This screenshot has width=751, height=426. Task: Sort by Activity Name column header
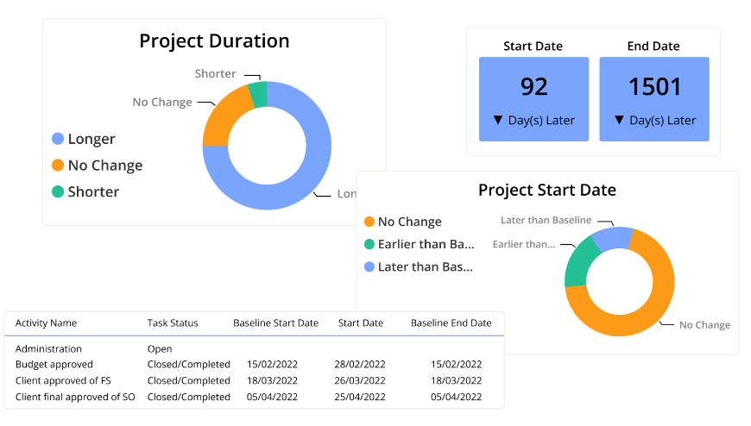46,323
